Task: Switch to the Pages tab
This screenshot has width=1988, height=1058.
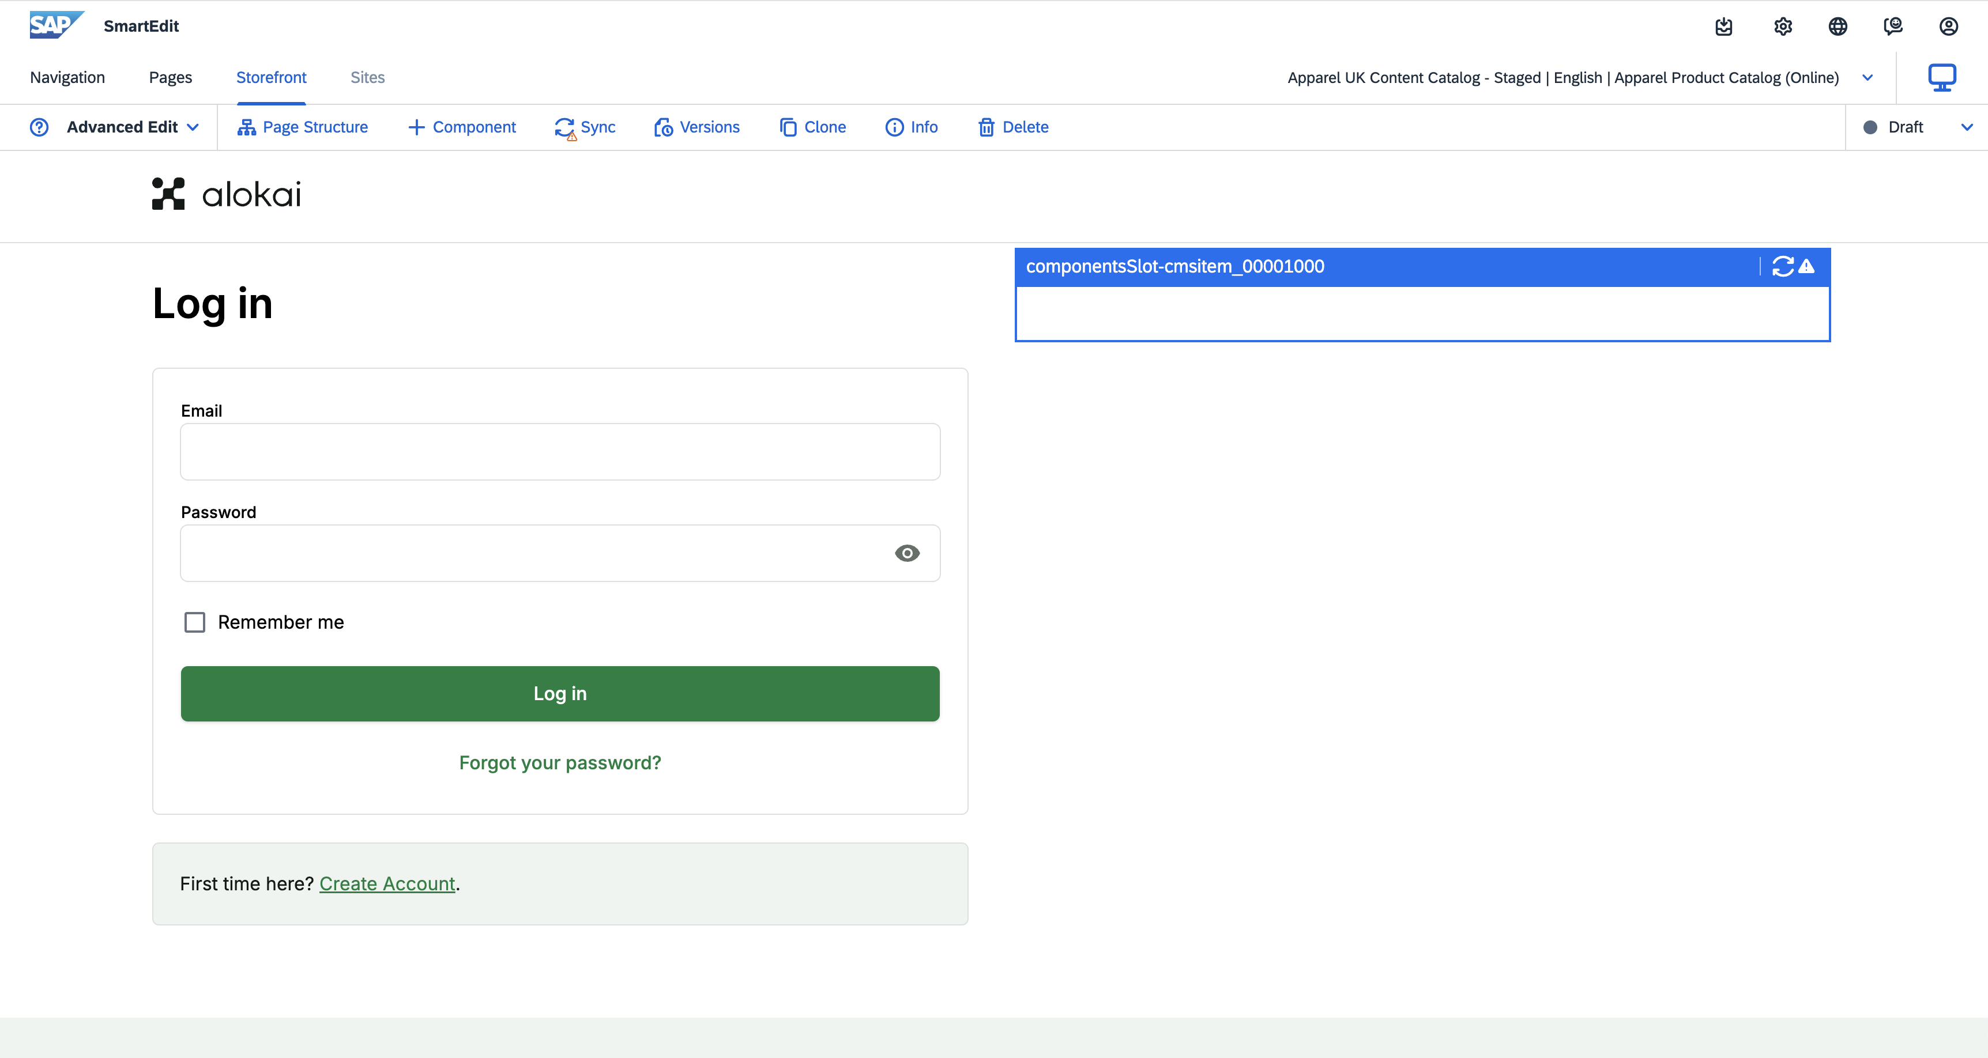Action: [171, 77]
